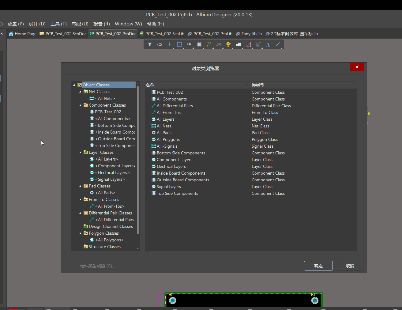Click the PCB_Test_002 component class icon in list

(x=154, y=92)
